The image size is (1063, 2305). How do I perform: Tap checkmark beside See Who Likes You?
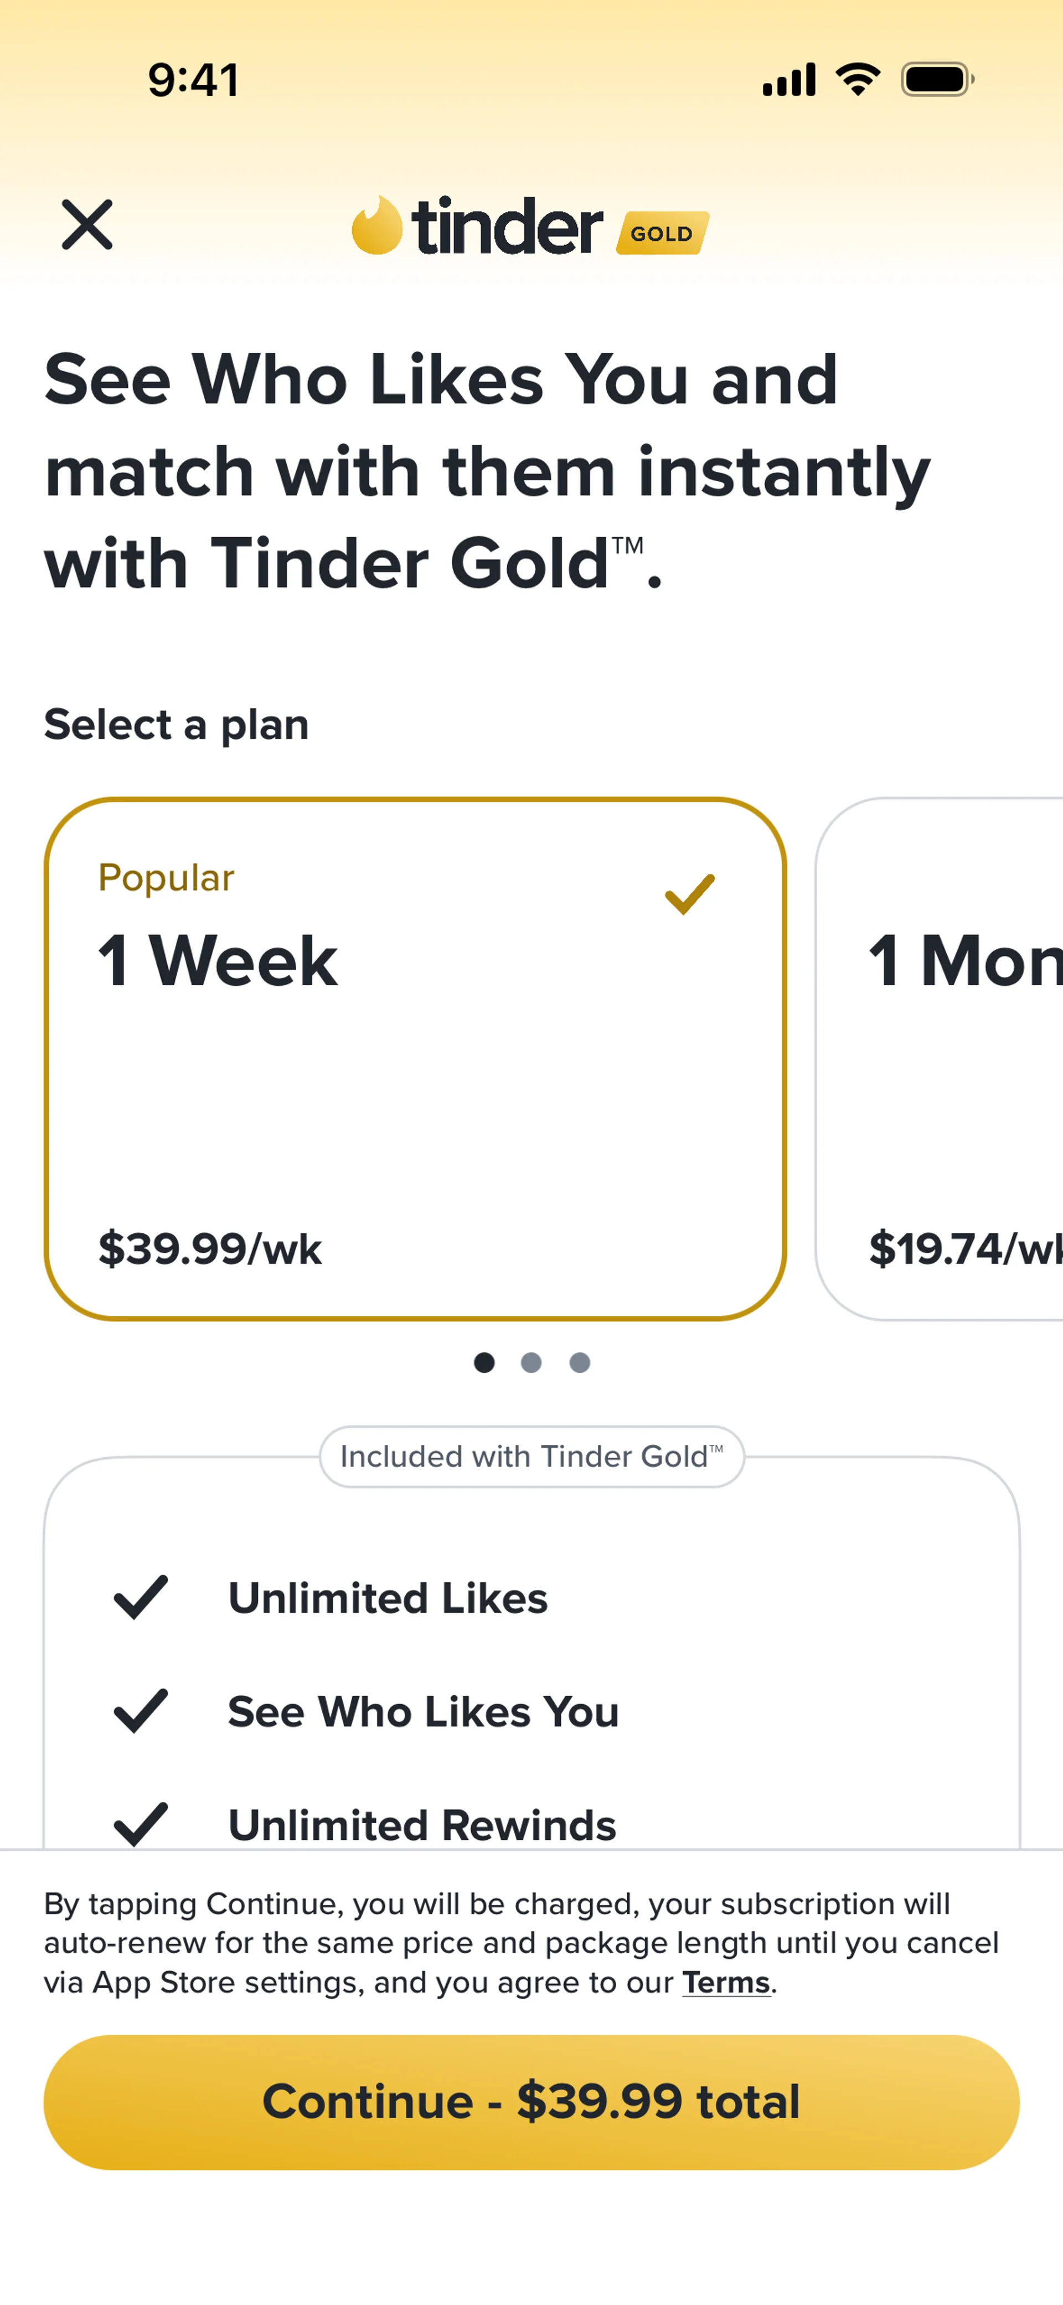point(141,1712)
